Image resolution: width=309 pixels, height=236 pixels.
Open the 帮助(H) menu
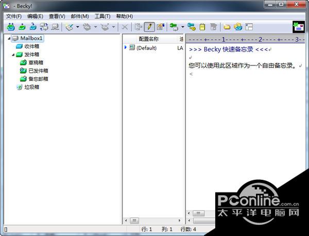click(x=124, y=16)
